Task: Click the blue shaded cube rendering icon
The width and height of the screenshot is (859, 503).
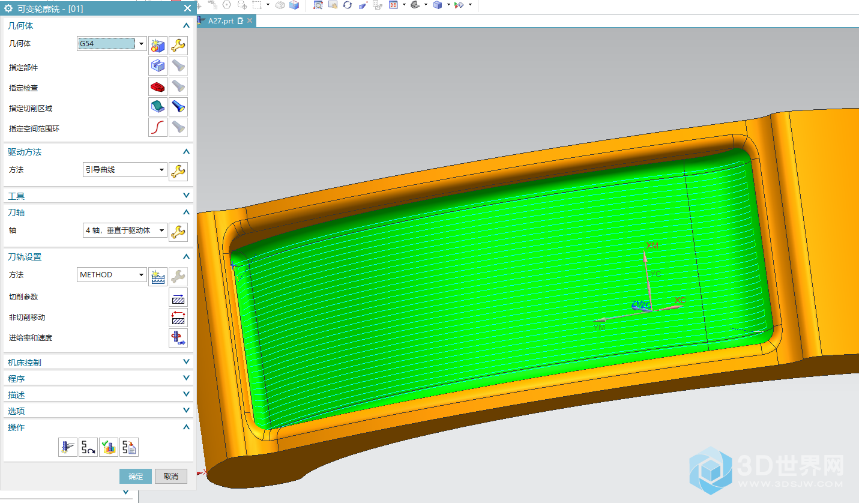Action: (438, 5)
